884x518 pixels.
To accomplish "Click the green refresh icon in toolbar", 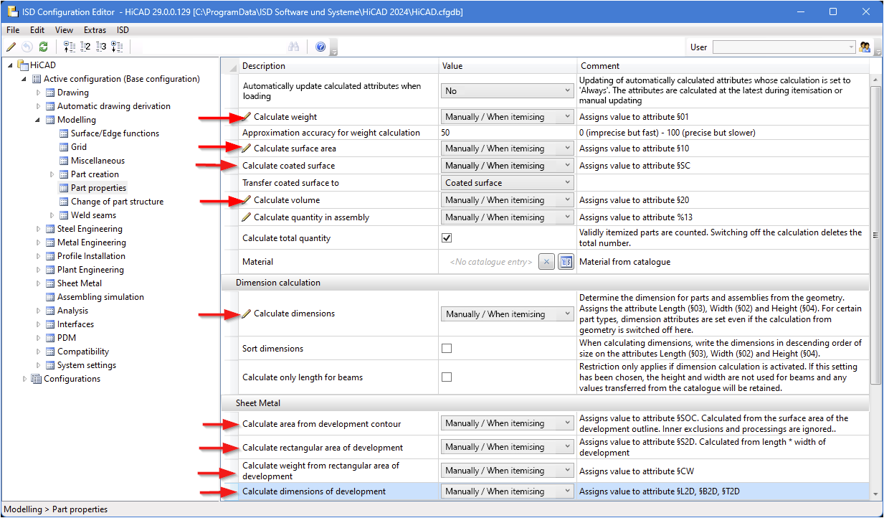I will [43, 47].
